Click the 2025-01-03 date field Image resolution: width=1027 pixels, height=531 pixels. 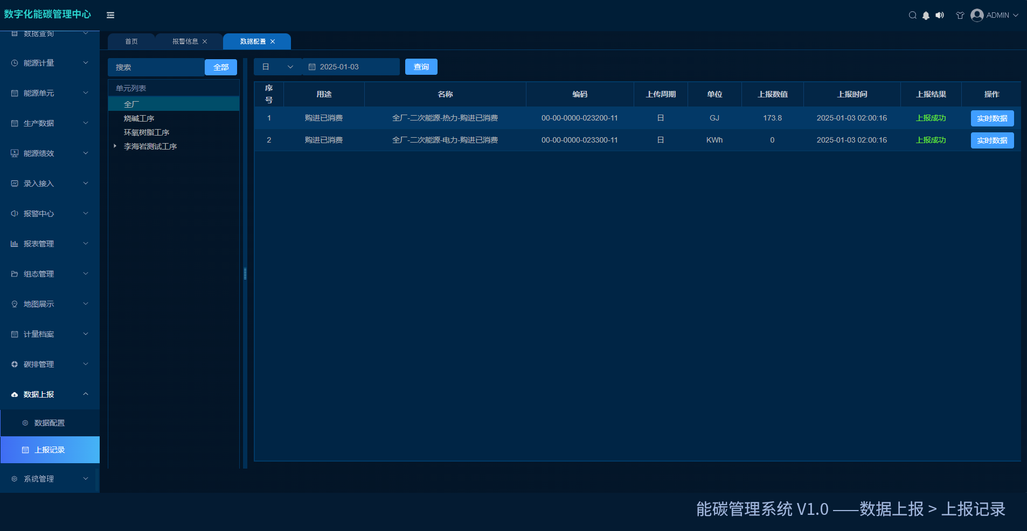[351, 67]
